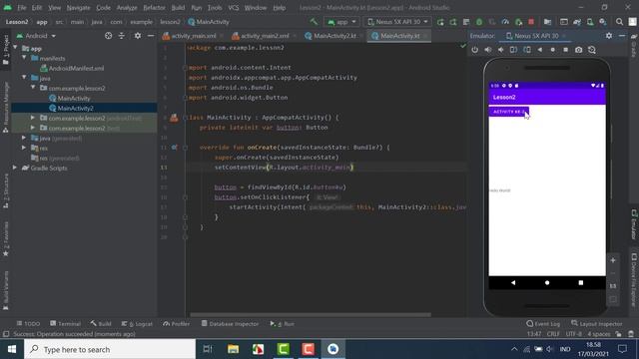This screenshot has height=359, width=639.
Task: Click the Task View taskbar icon
Action: click(x=208, y=349)
